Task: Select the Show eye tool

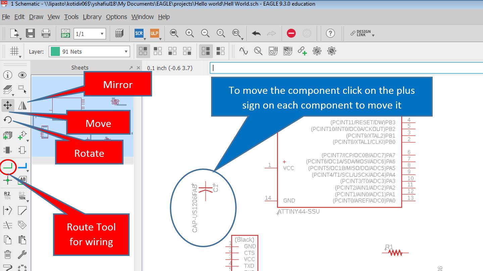Action: click(x=22, y=75)
